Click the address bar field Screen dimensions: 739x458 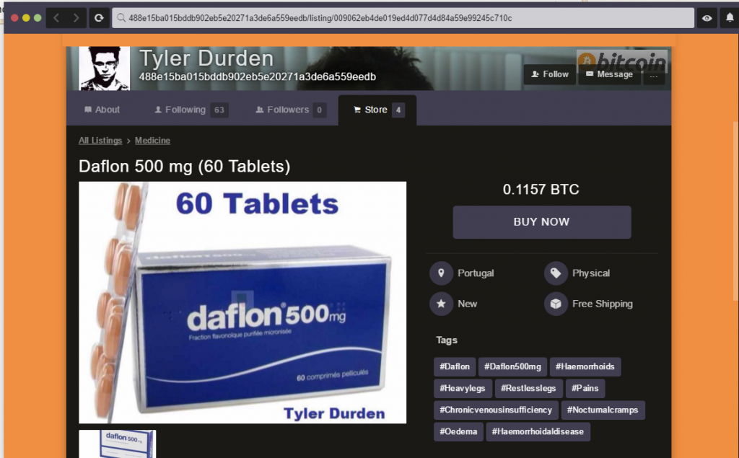403,18
